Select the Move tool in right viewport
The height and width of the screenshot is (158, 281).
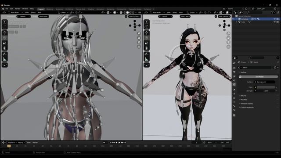point(147,33)
